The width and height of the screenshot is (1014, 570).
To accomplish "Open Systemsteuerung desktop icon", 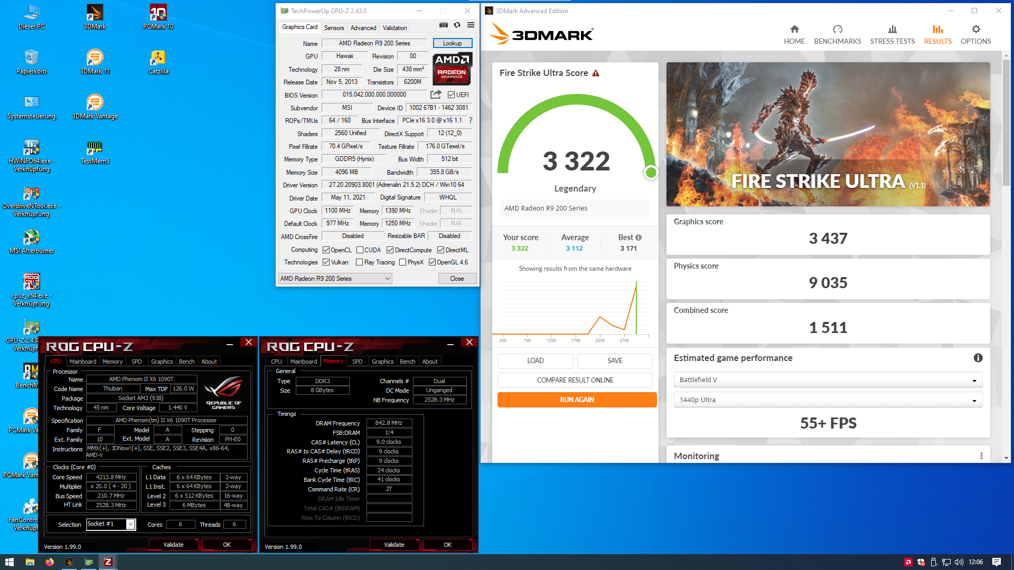I will click(x=31, y=107).
